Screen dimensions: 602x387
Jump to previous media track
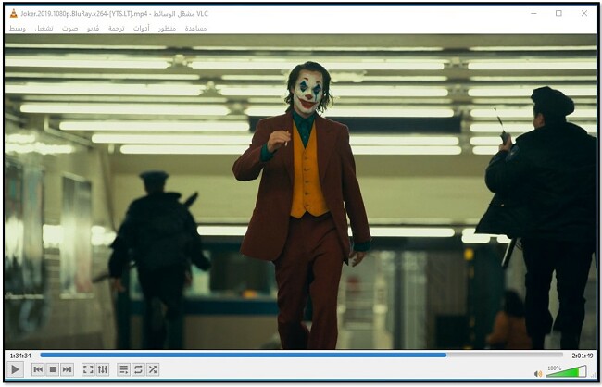[38, 369]
